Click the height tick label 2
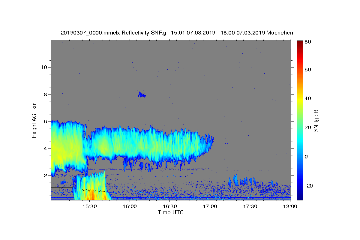Viewport: 360px width, 240px height. [x=45, y=175]
